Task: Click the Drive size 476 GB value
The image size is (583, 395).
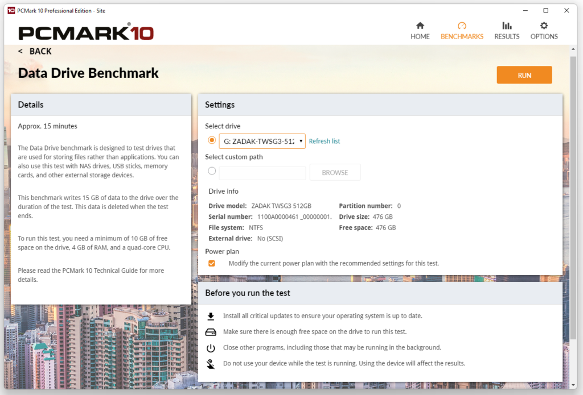Action: point(383,217)
